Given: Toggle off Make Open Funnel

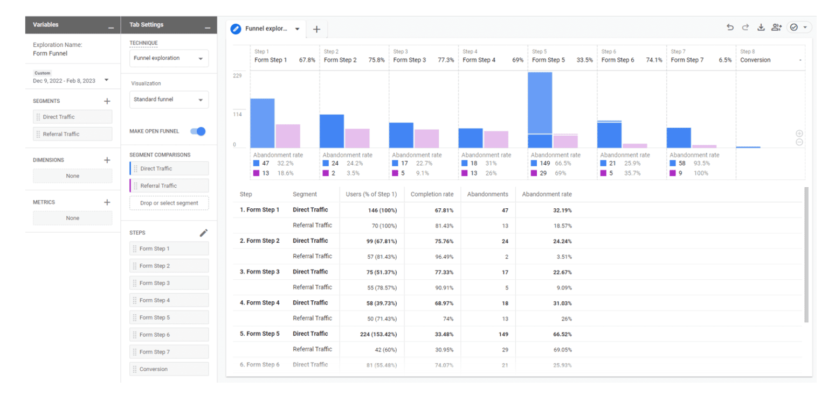Looking at the screenshot, I should tap(198, 131).
